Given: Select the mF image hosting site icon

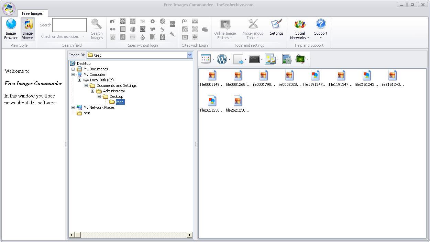Looking at the screenshot, I should [112, 21].
